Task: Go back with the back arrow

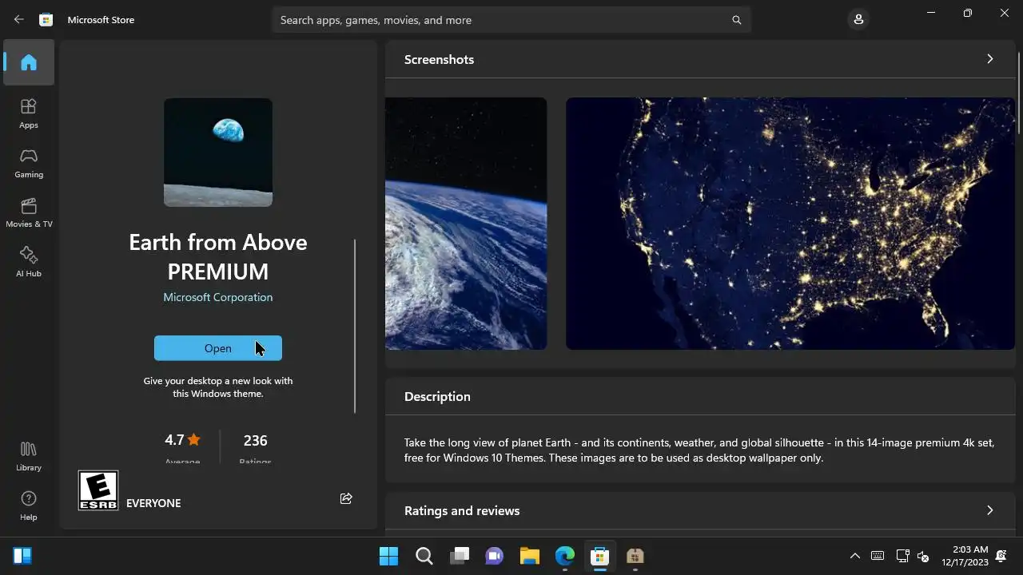Action: pyautogui.click(x=19, y=20)
